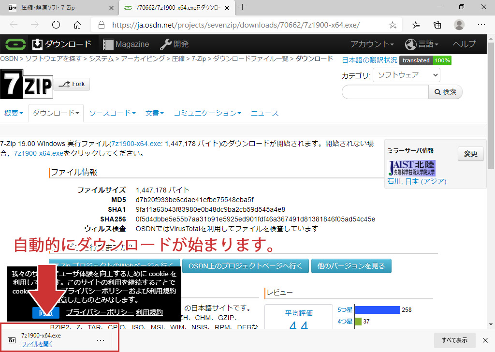The height and width of the screenshot is (352, 495).
Task: Expand the 文書 tab menu
Action: [155, 113]
